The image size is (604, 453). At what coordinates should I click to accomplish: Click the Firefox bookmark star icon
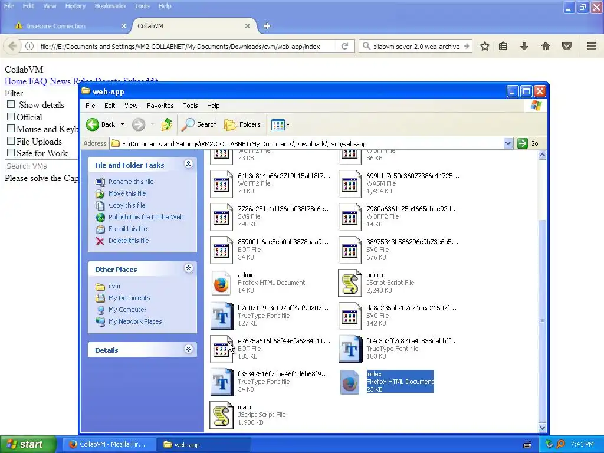(485, 46)
